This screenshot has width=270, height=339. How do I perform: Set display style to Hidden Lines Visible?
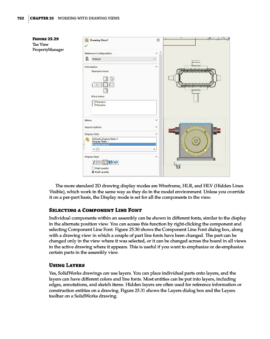(100, 162)
